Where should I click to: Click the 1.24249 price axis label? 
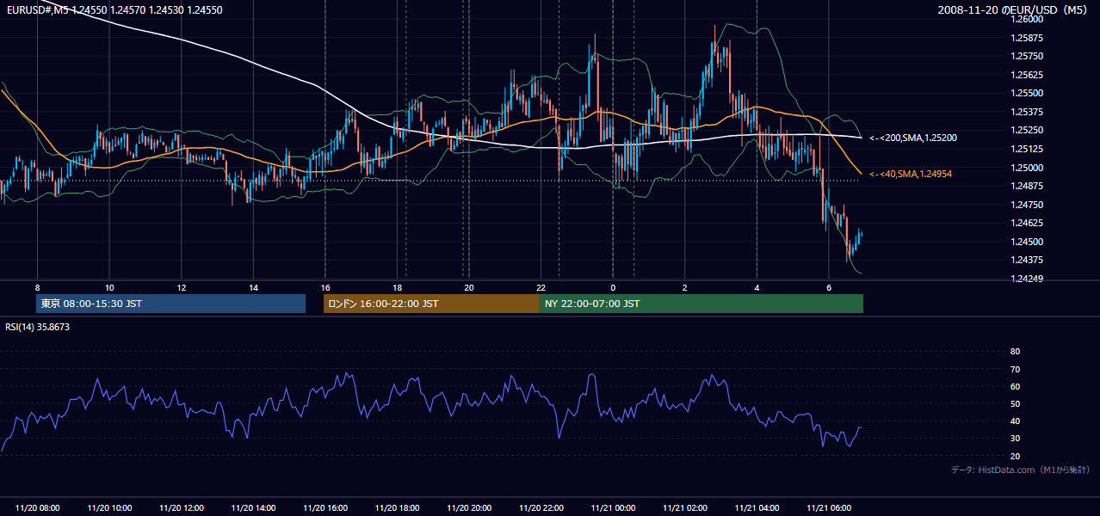point(1025,279)
